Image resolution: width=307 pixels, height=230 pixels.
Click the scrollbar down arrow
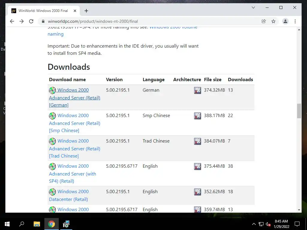point(299,210)
